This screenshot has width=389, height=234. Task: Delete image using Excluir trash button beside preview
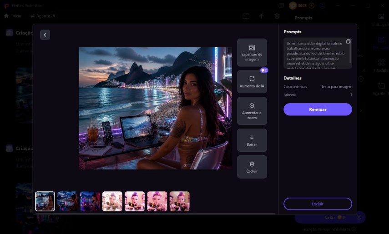click(x=252, y=167)
